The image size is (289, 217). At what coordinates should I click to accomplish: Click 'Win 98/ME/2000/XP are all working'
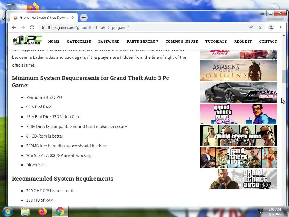(x=59, y=155)
